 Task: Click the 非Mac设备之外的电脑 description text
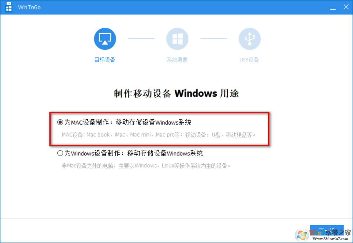[146, 166]
